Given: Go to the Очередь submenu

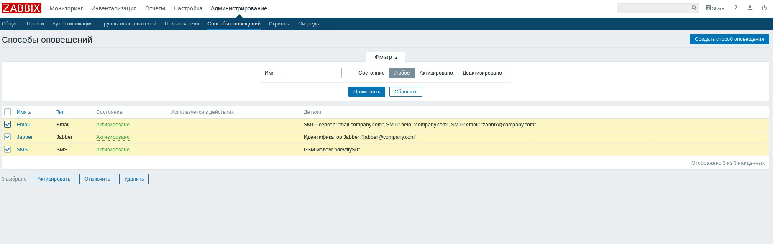Looking at the screenshot, I should tap(308, 24).
